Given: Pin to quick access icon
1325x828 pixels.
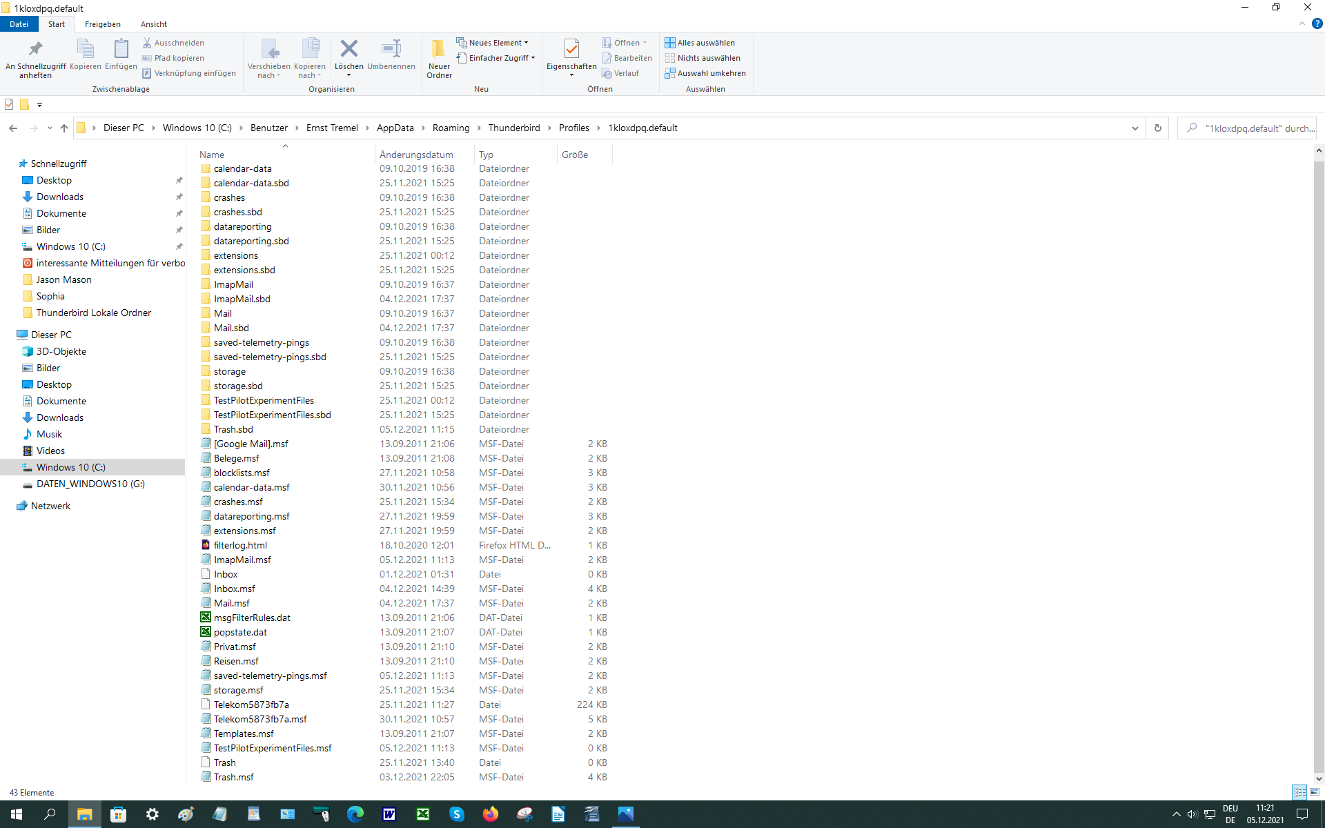Looking at the screenshot, I should coord(35,49).
